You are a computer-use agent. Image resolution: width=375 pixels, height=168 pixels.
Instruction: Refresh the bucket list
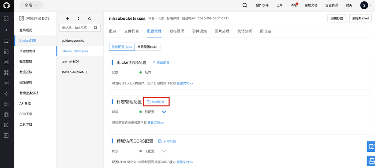[90, 18]
